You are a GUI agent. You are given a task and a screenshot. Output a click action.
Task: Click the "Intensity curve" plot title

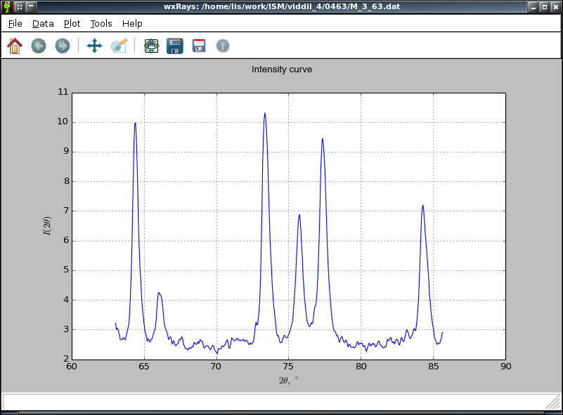[x=282, y=70]
